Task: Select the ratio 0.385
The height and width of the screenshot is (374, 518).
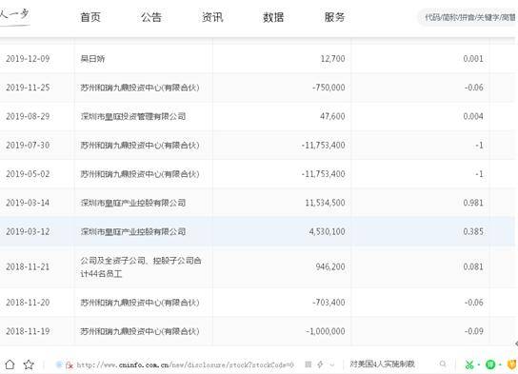Action: coord(473,231)
